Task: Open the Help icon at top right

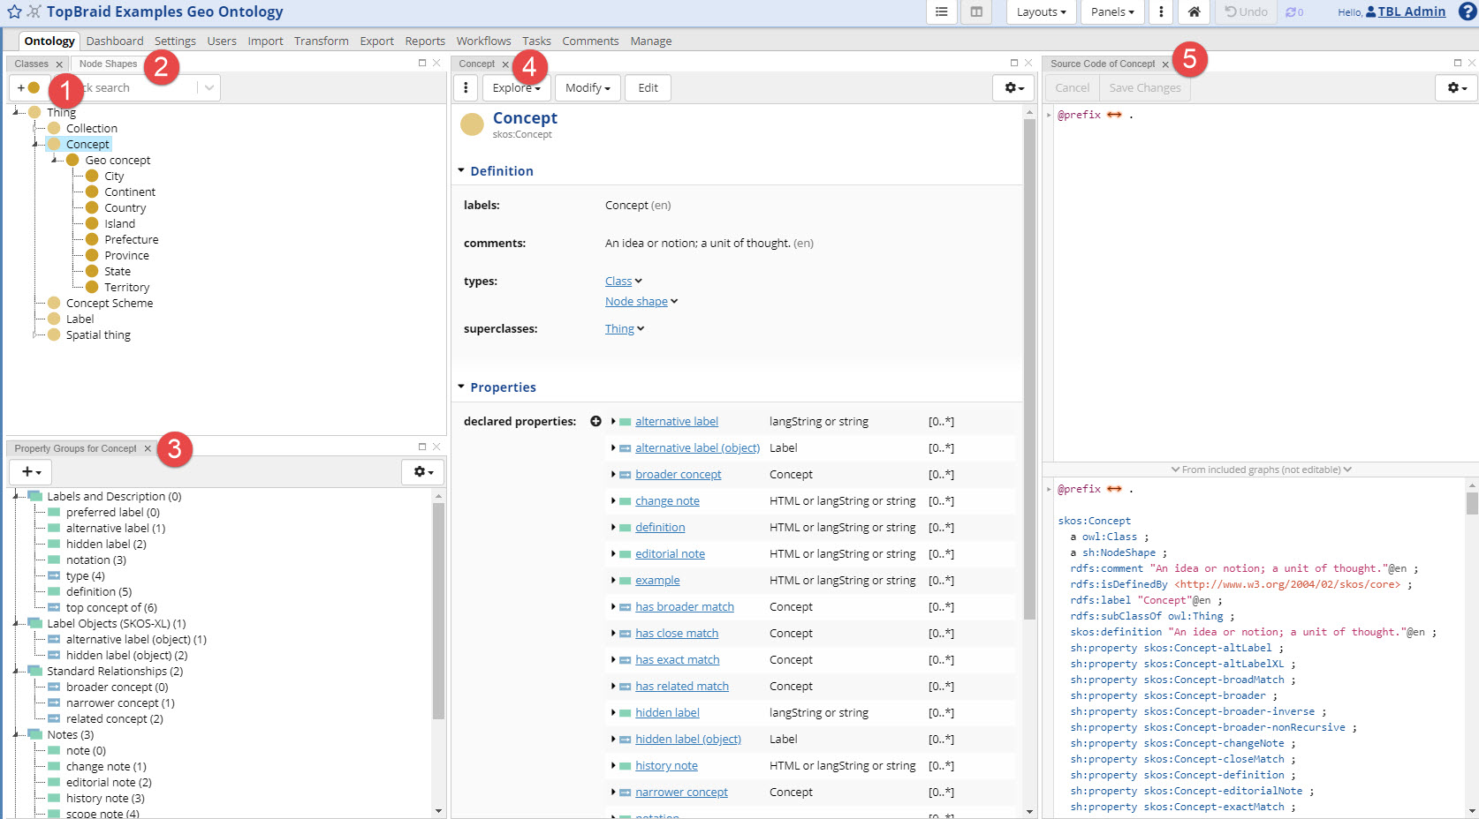Action: coord(1467,11)
